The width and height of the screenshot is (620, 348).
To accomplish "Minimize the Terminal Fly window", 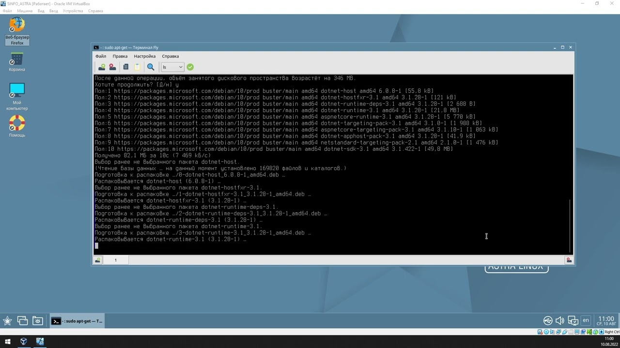I will [555, 47].
